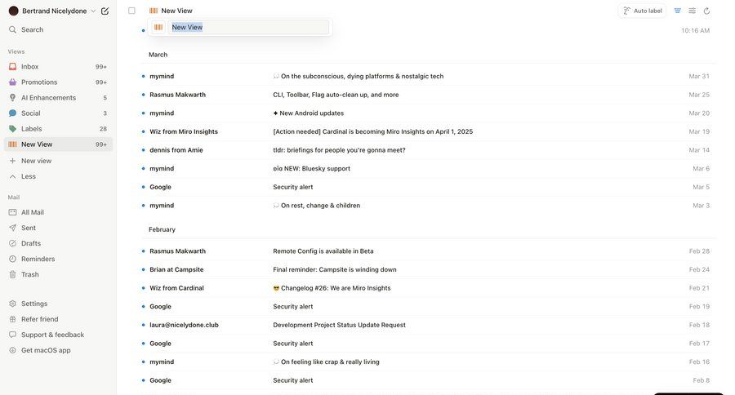735x395 pixels.
Task: Open mymind email about subconscious and nostalgic tech
Action: coord(428,76)
